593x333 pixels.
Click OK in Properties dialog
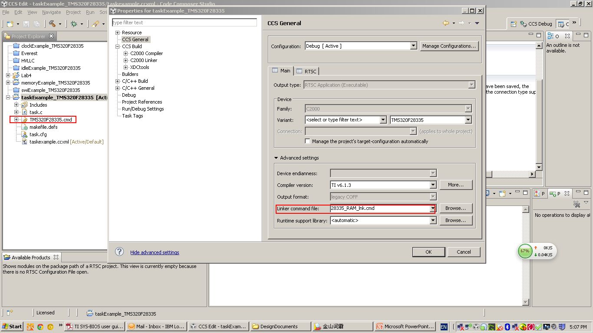click(428, 252)
